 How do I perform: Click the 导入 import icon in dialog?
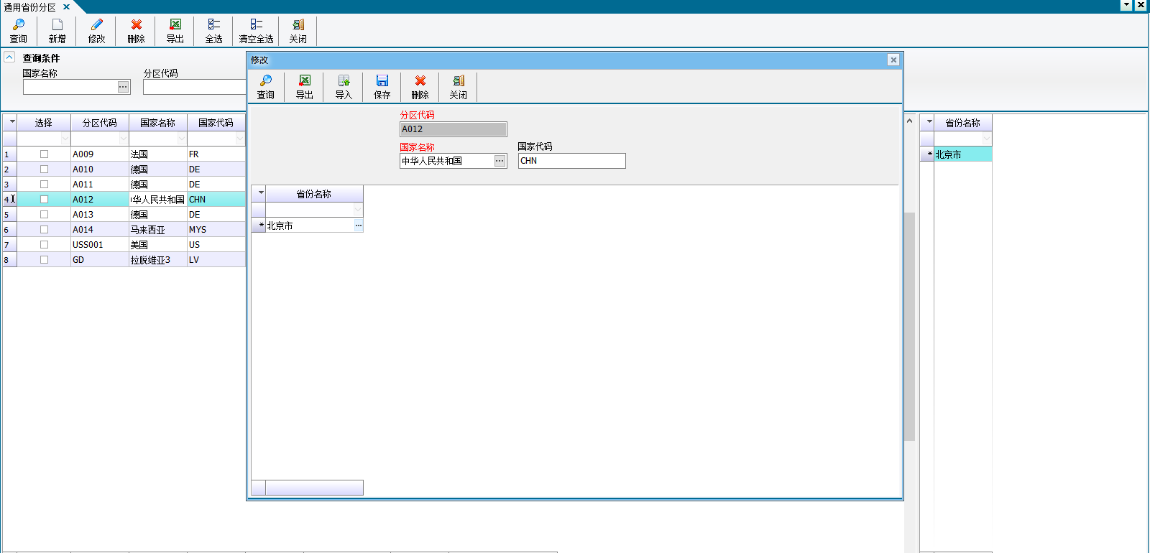344,80
